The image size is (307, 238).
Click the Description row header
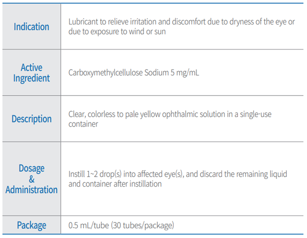[32, 119]
